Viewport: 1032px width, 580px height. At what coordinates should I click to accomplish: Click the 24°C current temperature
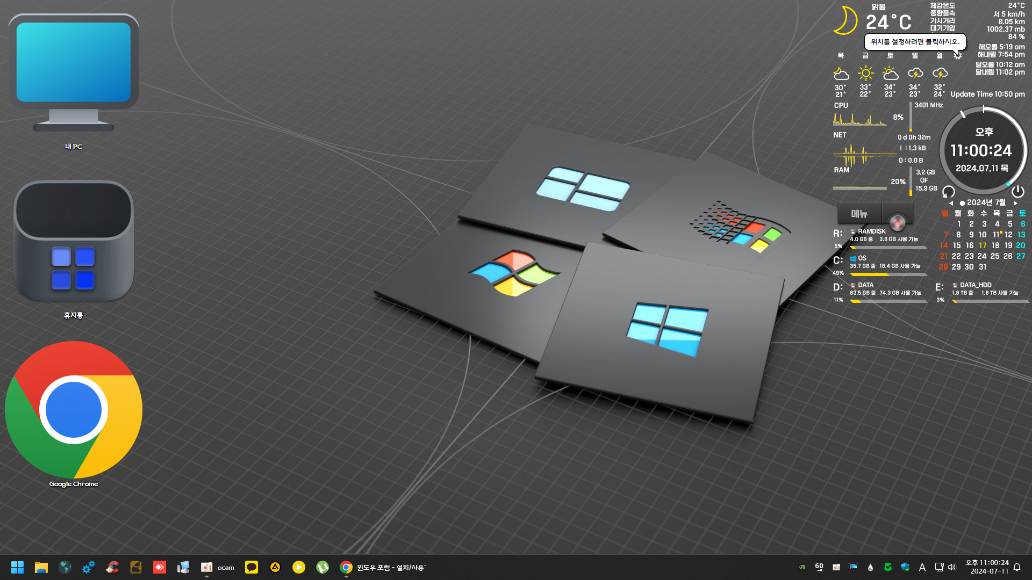click(888, 22)
